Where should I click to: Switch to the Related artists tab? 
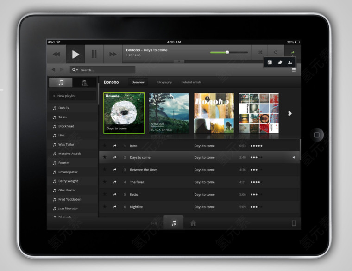[x=191, y=82]
